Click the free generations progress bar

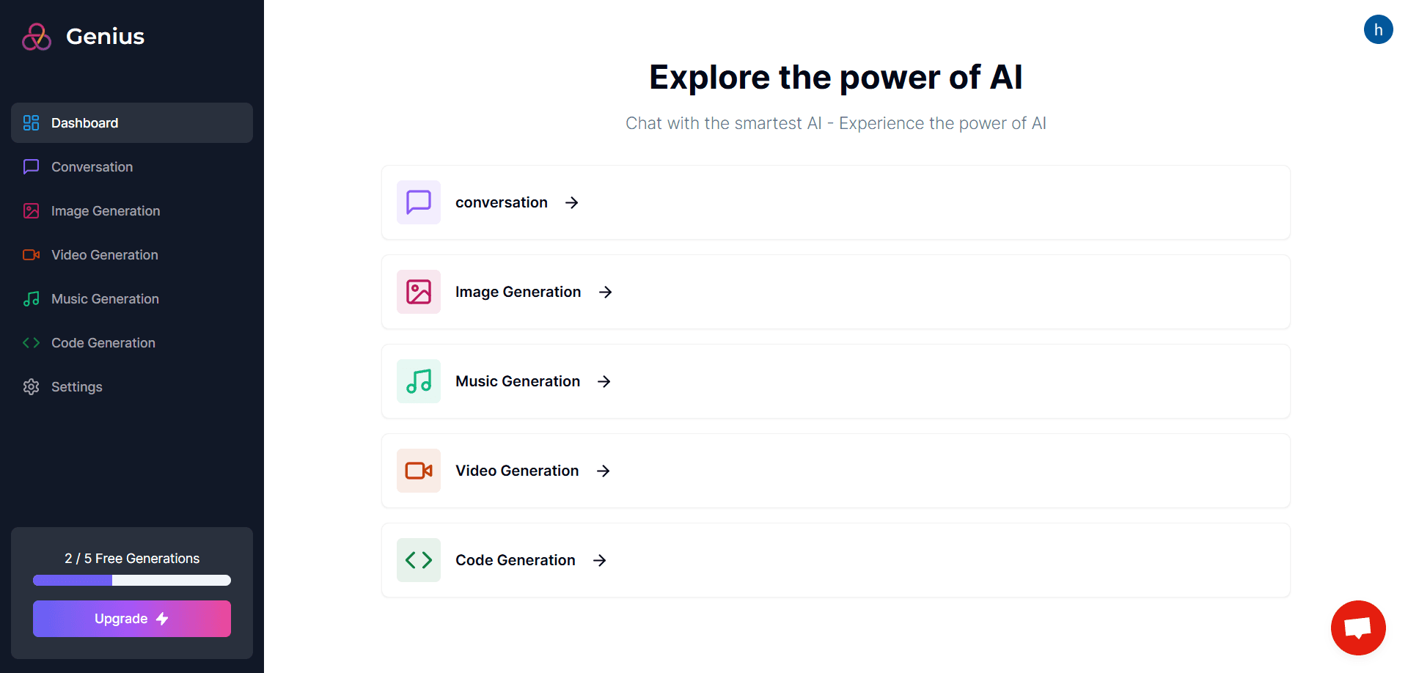tap(131, 580)
